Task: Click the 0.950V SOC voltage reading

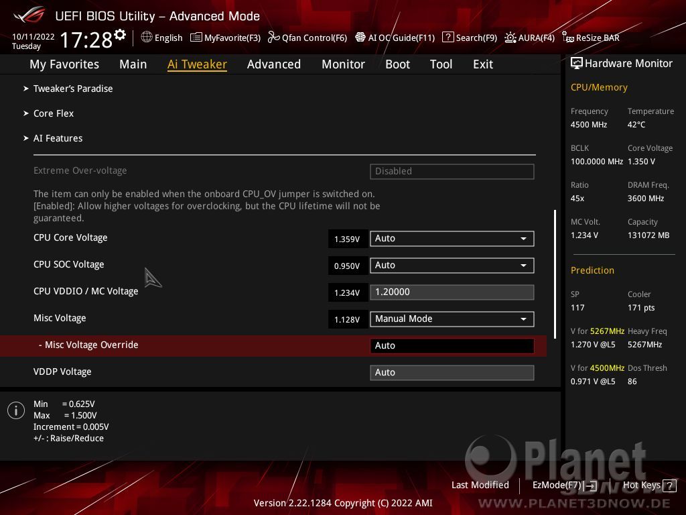Action: coord(347,266)
